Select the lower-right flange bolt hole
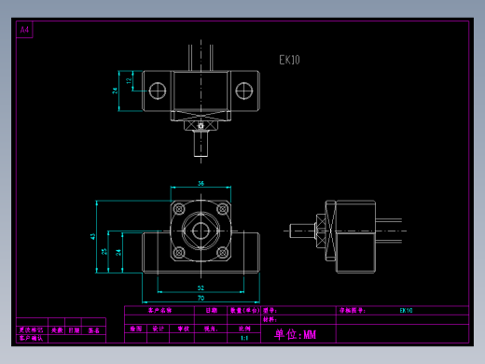 pos(223,252)
